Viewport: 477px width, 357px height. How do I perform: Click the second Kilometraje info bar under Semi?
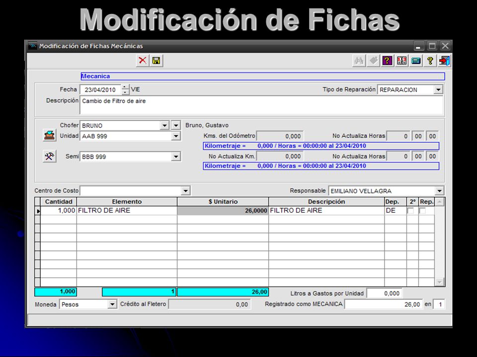321,166
